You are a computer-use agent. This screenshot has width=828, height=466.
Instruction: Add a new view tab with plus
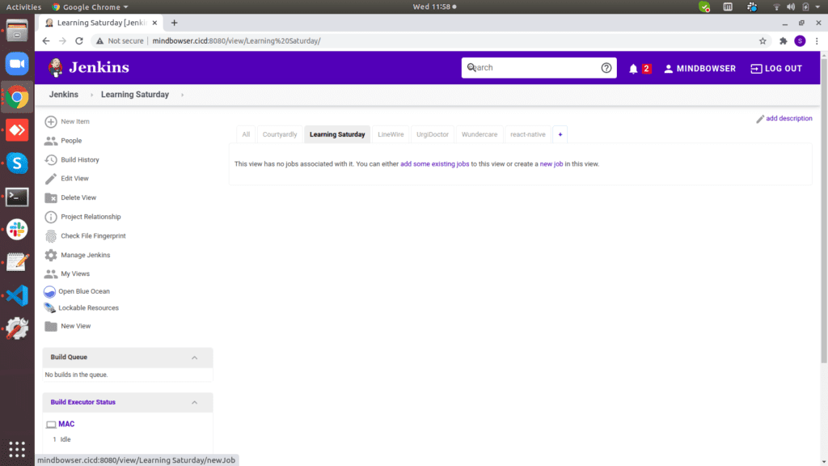coord(560,134)
